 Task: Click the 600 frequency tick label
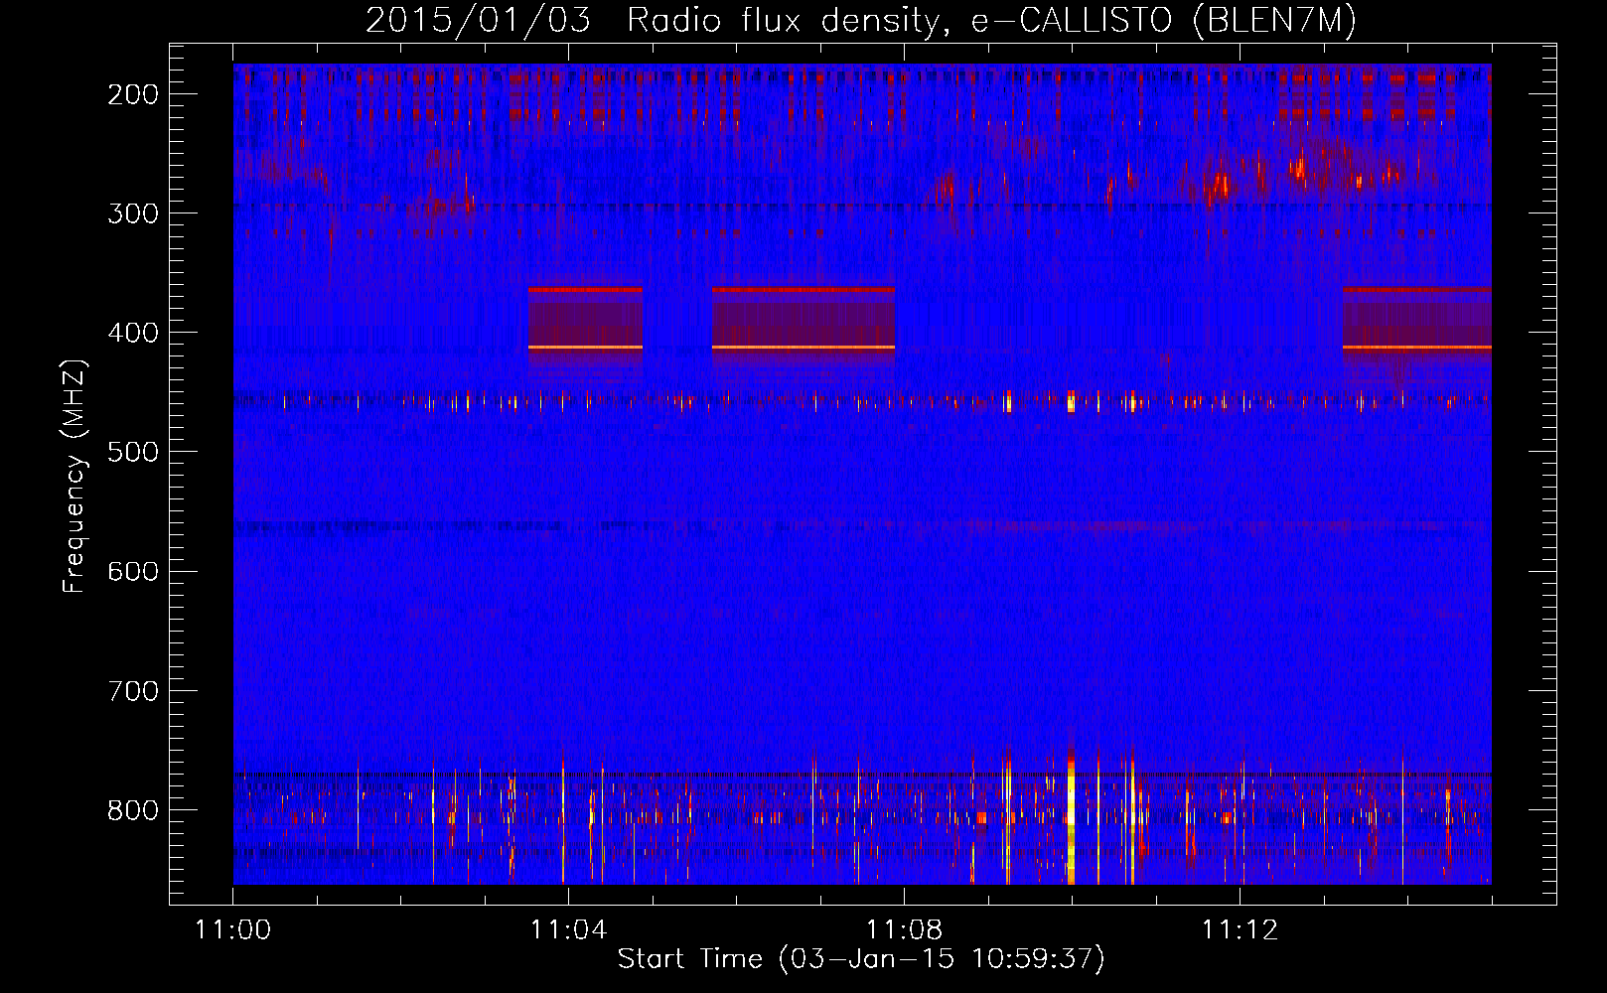click(x=133, y=571)
